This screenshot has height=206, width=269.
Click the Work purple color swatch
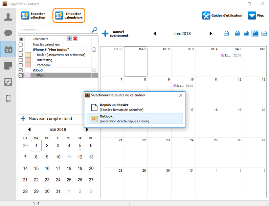[28, 76]
